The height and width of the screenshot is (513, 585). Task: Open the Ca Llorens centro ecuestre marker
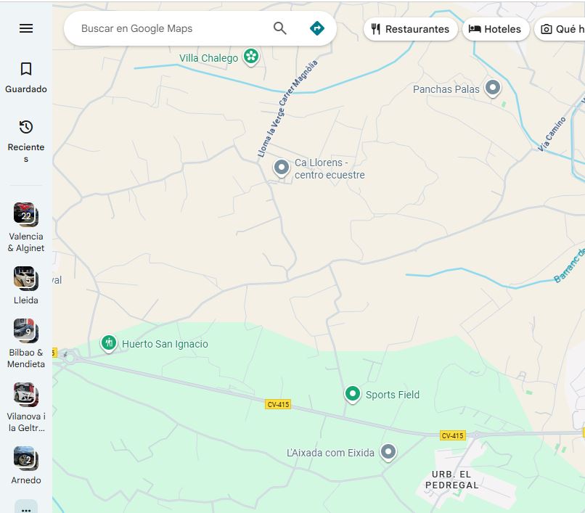(282, 166)
